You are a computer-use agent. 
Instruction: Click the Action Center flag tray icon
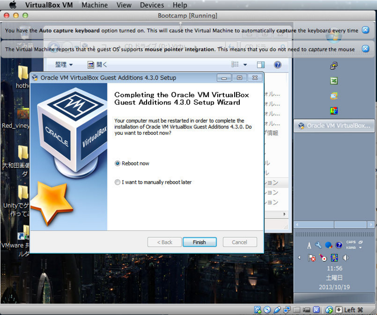coord(311,258)
